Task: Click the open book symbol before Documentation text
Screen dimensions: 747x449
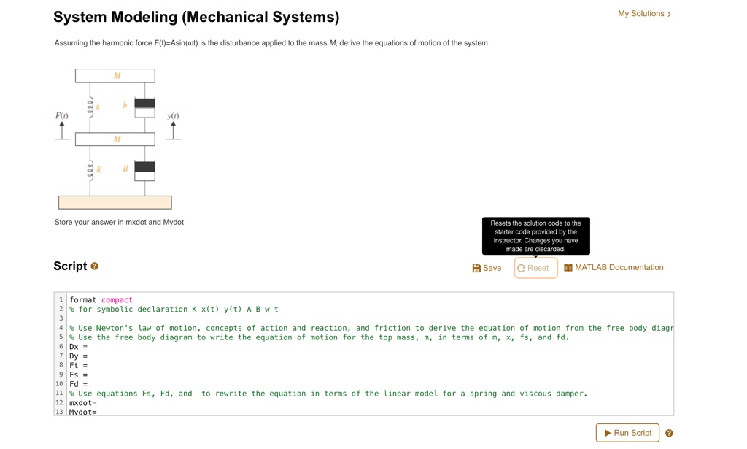Action: coord(567,267)
